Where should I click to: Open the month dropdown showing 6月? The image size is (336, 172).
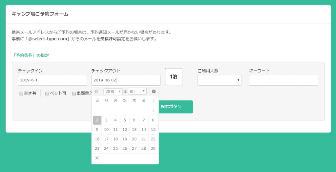click(137, 91)
